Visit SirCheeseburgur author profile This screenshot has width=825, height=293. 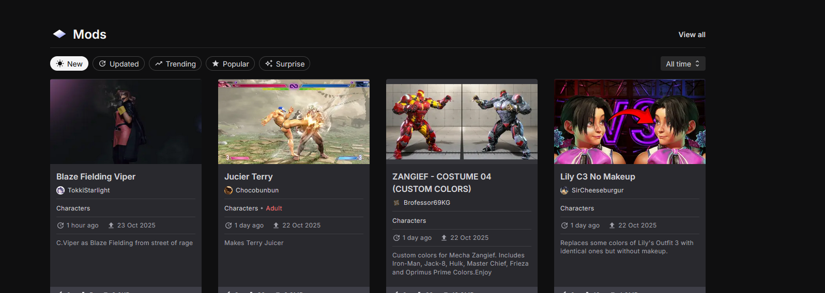pos(598,190)
